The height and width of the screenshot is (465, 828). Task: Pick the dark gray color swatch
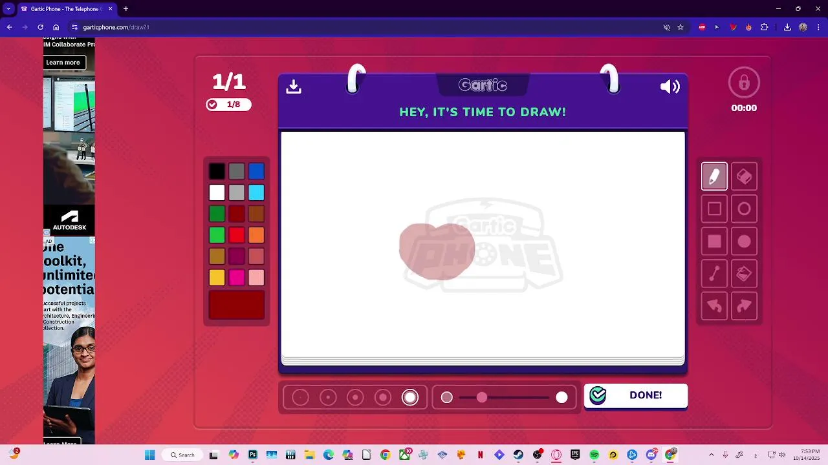(x=237, y=171)
